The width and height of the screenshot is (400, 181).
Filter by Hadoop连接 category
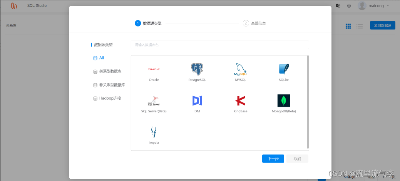pyautogui.click(x=110, y=98)
